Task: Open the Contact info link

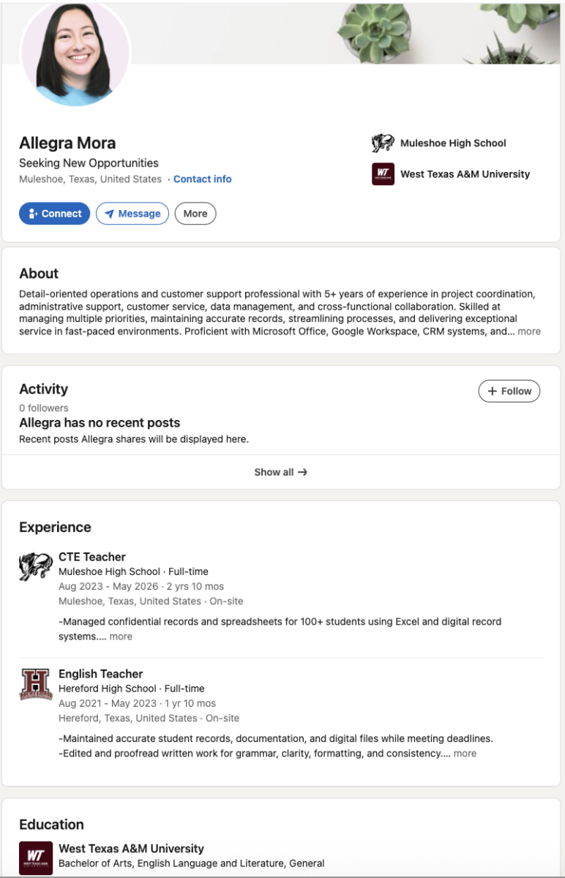Action: tap(203, 179)
